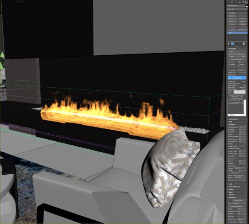Click the Restore simulation button

[233, 57]
